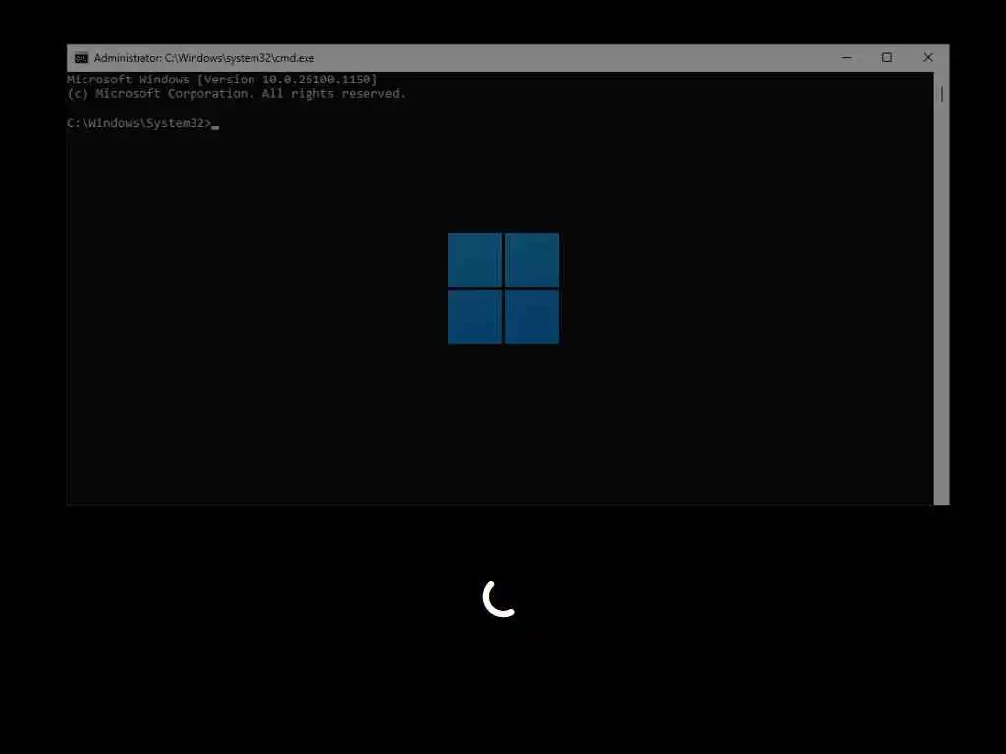1006x754 pixels.
Task: Close the Administrator cmd.exe window
Action: coord(927,58)
